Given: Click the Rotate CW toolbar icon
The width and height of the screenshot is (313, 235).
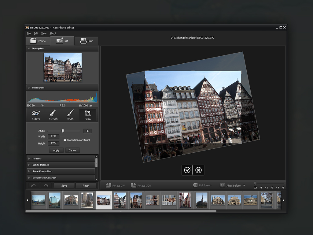Looking at the screenshot, I should 109,185.
